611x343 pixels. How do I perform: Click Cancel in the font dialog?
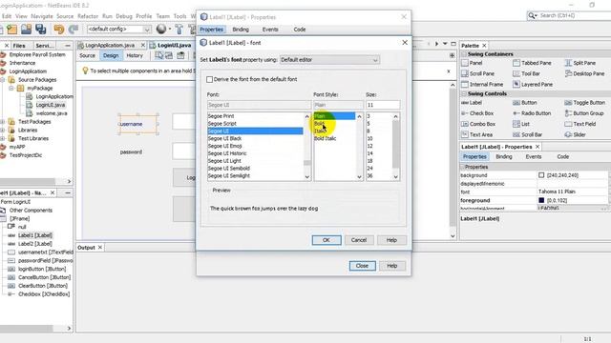pos(359,240)
